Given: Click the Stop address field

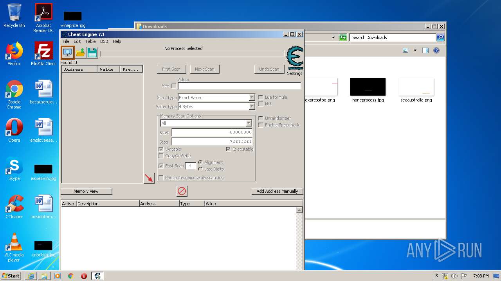Looking at the screenshot, I should point(212,142).
